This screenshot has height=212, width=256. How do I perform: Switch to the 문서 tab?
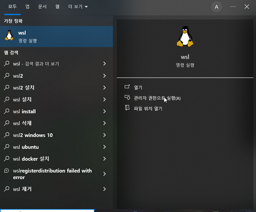[42, 7]
